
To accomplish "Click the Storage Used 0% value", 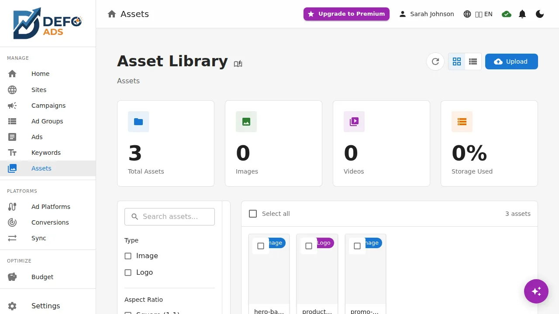I will pyautogui.click(x=469, y=153).
